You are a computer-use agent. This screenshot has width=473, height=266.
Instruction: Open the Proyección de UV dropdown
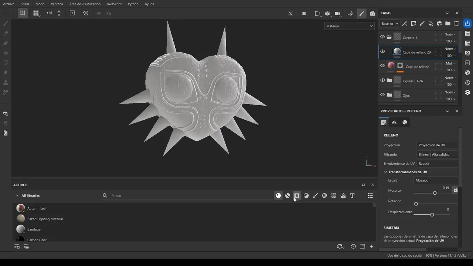click(x=438, y=145)
